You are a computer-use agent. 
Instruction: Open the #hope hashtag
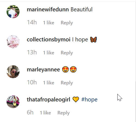pos(89,100)
